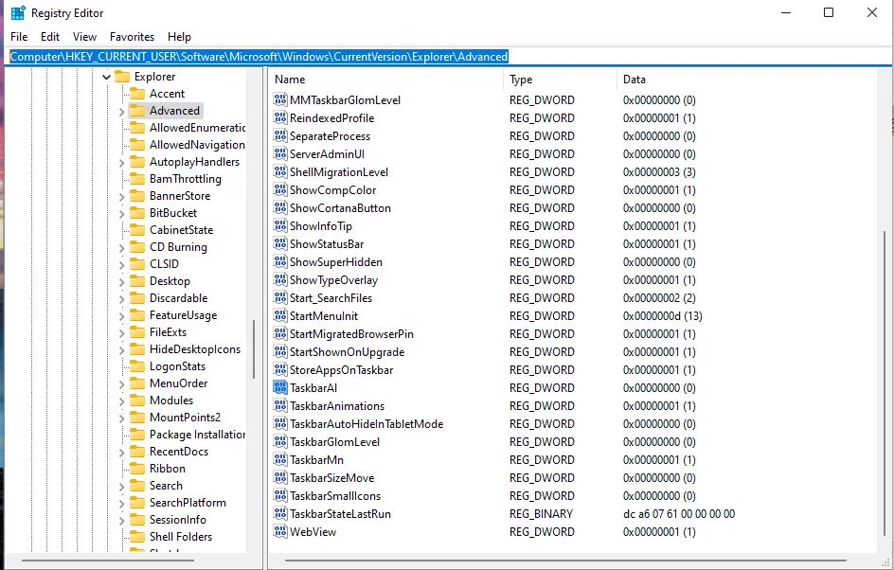Select the TaskbarAnimations value name
894x570 pixels.
337,406
